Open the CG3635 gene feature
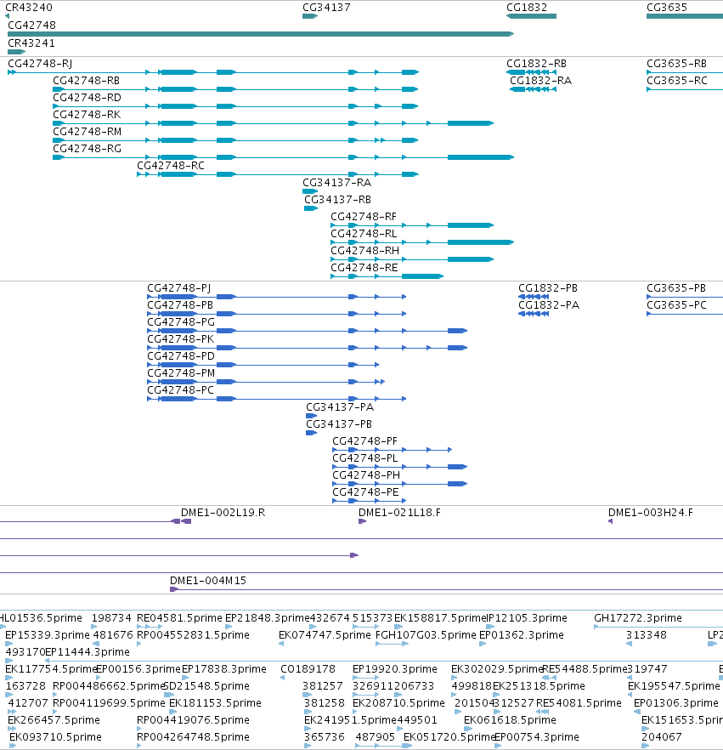The height and width of the screenshot is (750, 723). pyautogui.click(x=684, y=16)
